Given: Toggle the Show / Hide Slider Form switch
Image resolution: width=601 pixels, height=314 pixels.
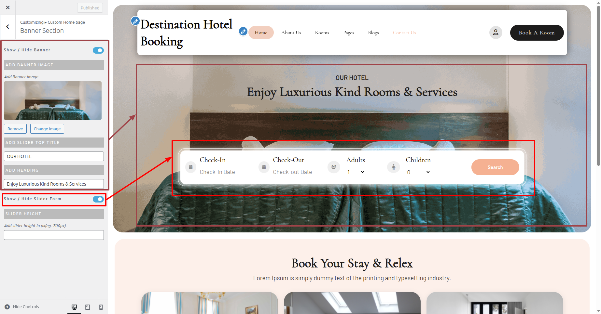Looking at the screenshot, I should 98,199.
